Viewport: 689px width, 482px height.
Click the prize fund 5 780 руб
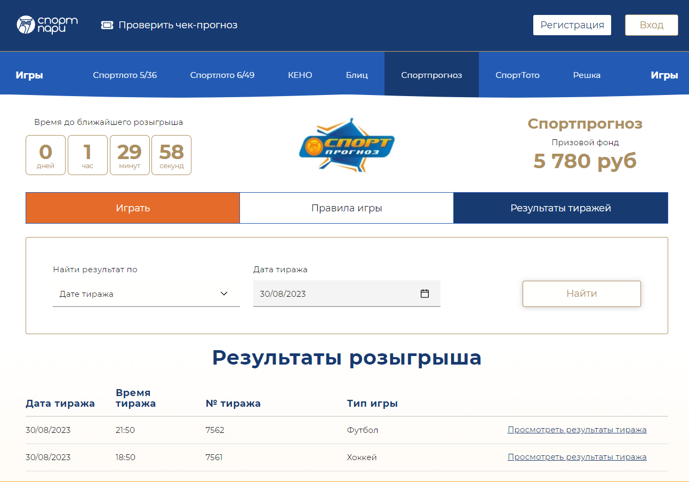(x=585, y=161)
